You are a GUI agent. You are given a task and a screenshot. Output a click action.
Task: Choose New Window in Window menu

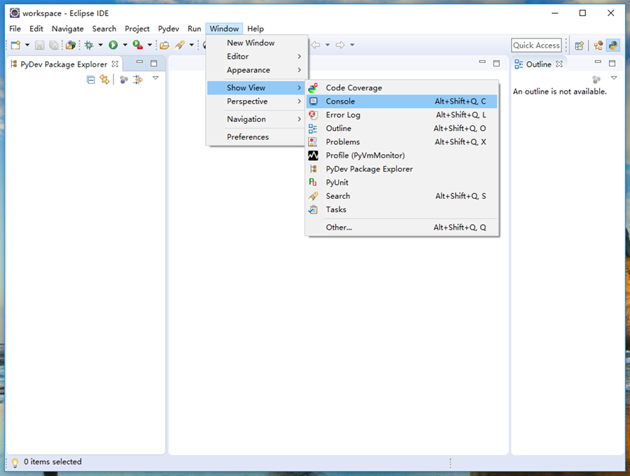257,43
